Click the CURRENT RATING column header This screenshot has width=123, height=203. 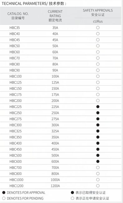coord(55,16)
